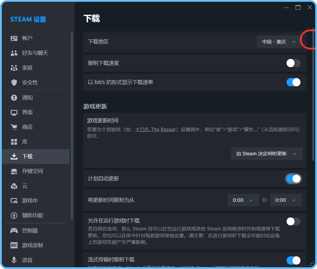Select the 存储空间 sidebar entry
The width and height of the screenshot is (317, 269).
pos(35,171)
